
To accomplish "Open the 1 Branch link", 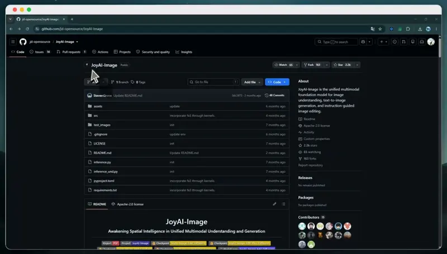I will [x=120, y=82].
